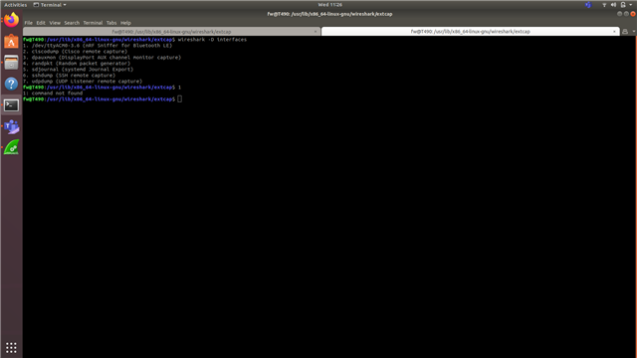The image size is (637, 358).
Task: Open the Edit menu
Action: [x=41, y=23]
